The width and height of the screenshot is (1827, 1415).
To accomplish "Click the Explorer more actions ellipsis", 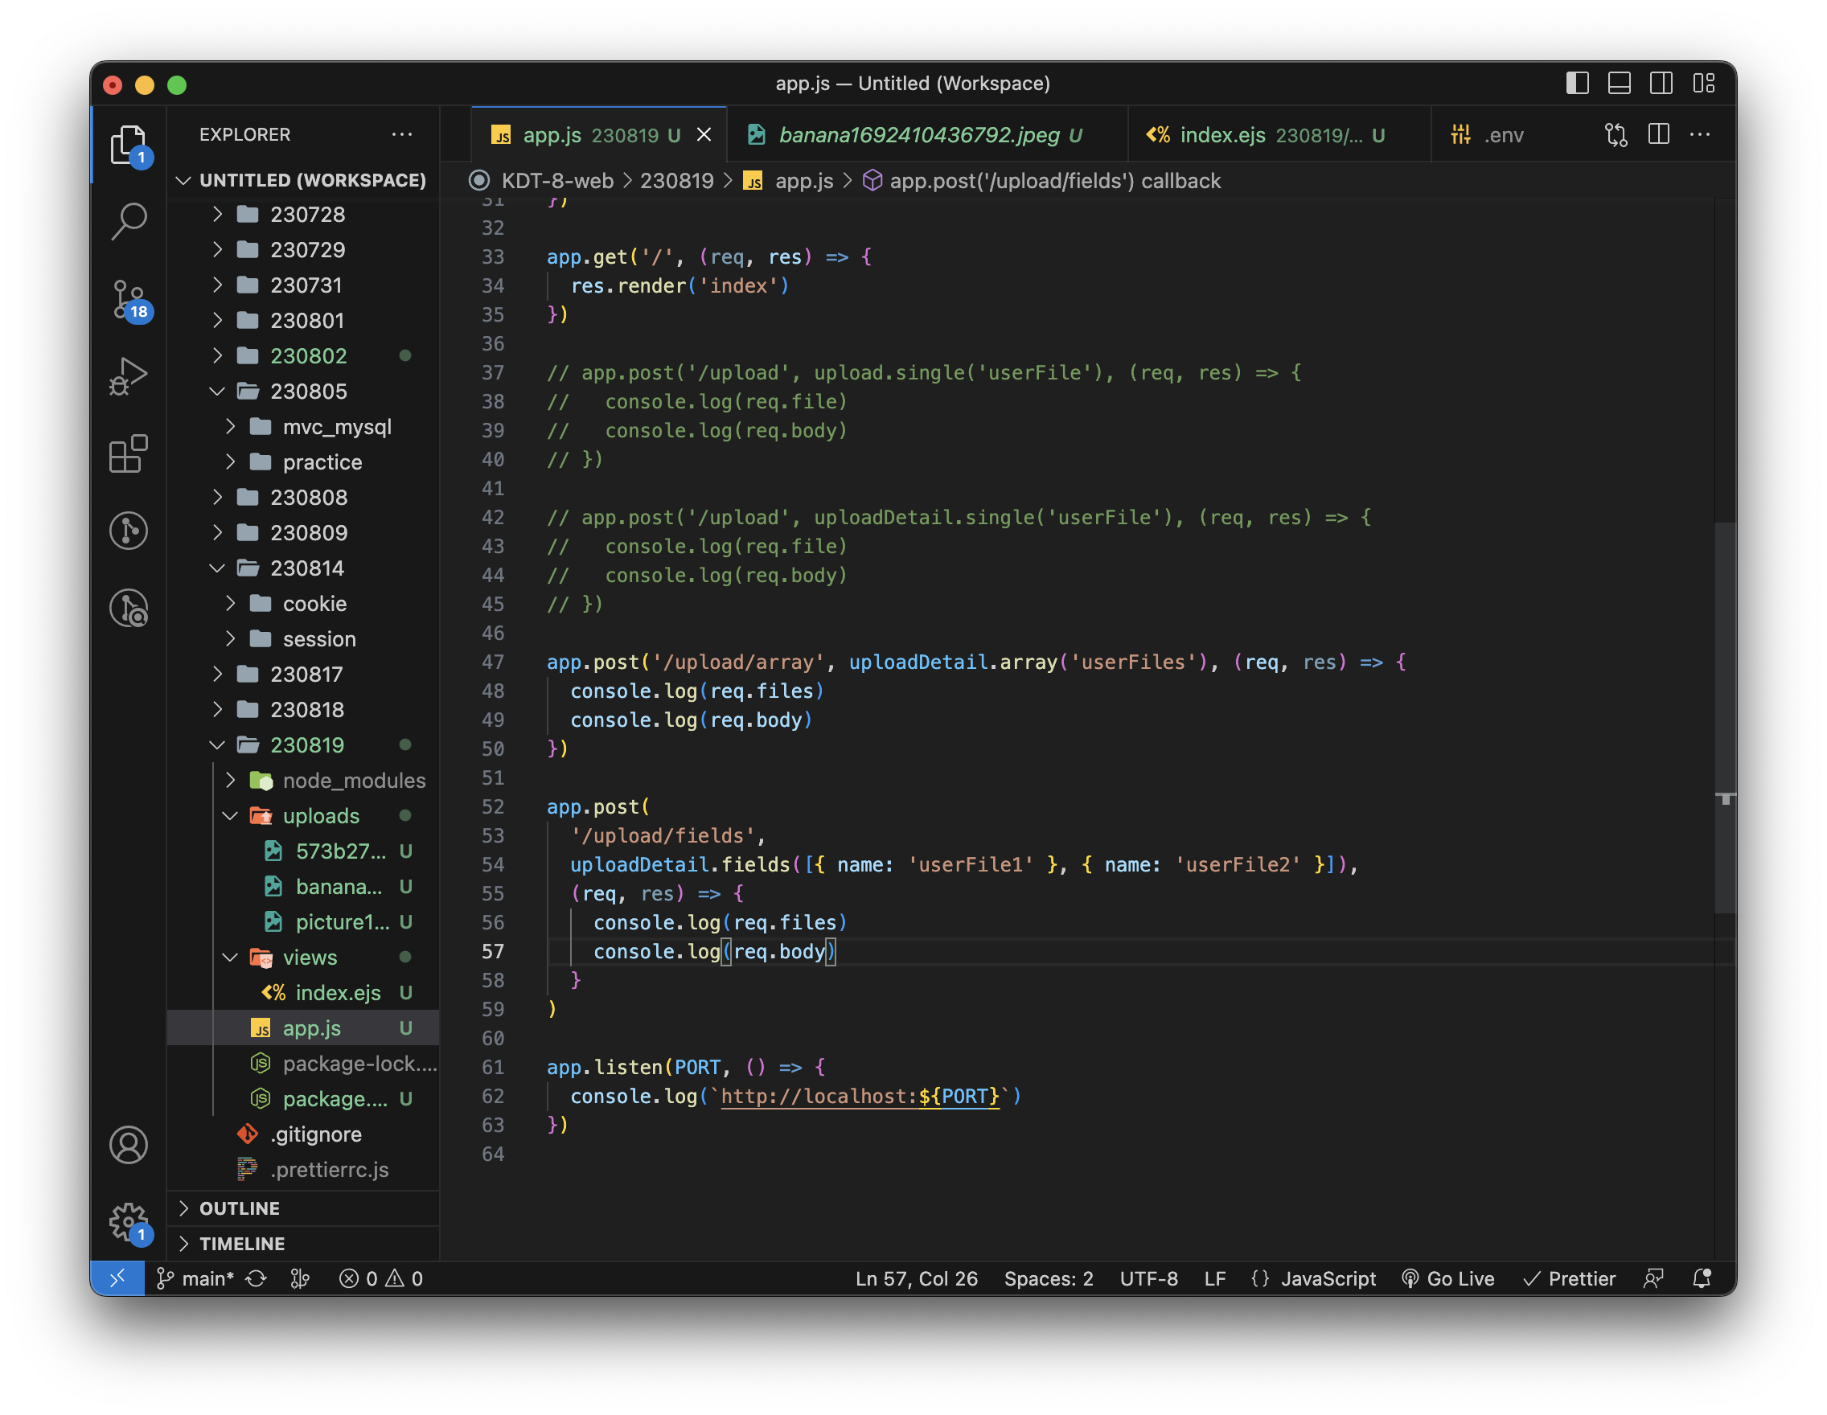I will tap(401, 134).
